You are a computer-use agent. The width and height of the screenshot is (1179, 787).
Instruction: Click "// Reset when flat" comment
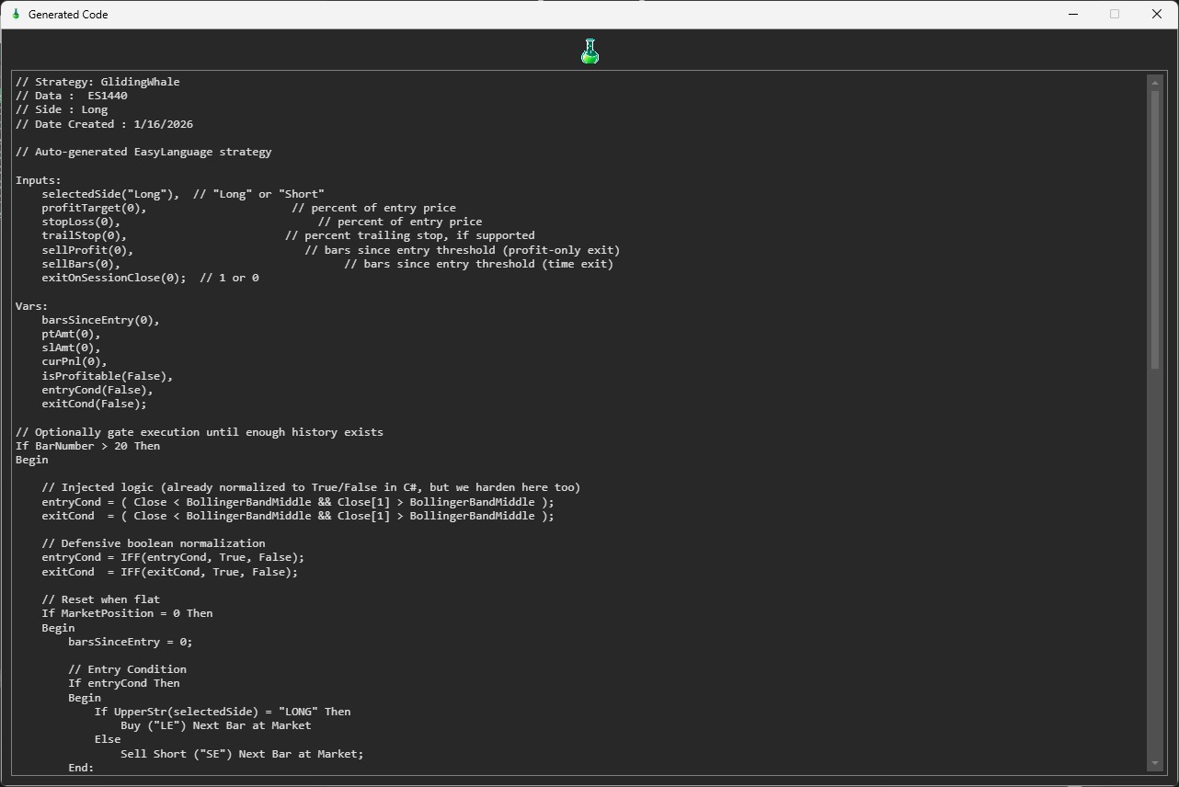[x=101, y=599]
